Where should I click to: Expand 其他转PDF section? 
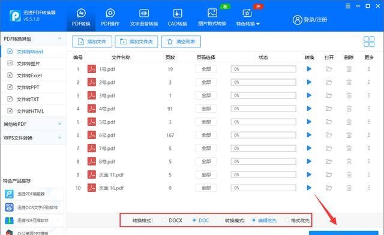coord(34,124)
